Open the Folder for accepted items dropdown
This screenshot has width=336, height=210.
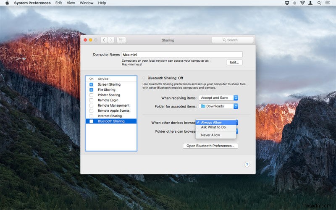(218, 106)
